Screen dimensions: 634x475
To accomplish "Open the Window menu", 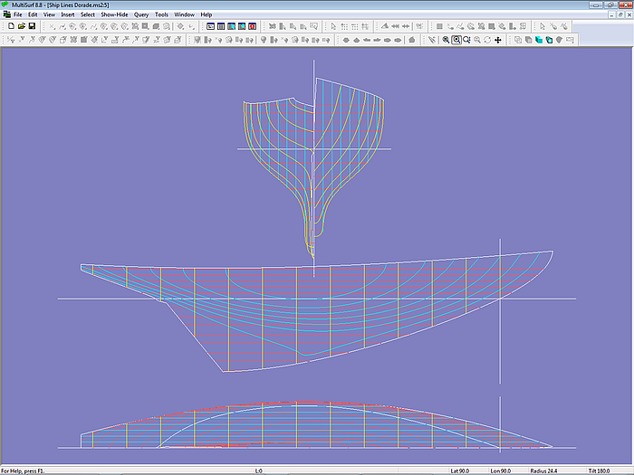I will point(184,15).
